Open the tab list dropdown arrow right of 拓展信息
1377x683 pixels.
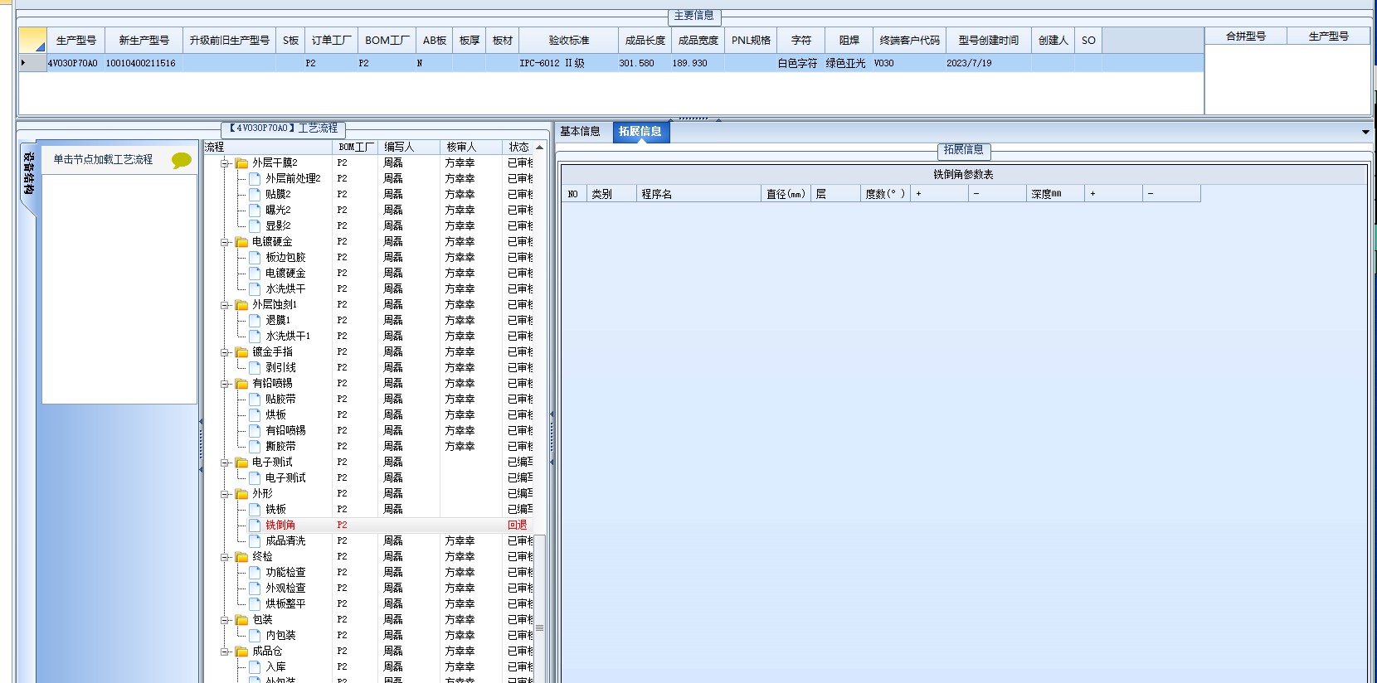pos(1365,132)
